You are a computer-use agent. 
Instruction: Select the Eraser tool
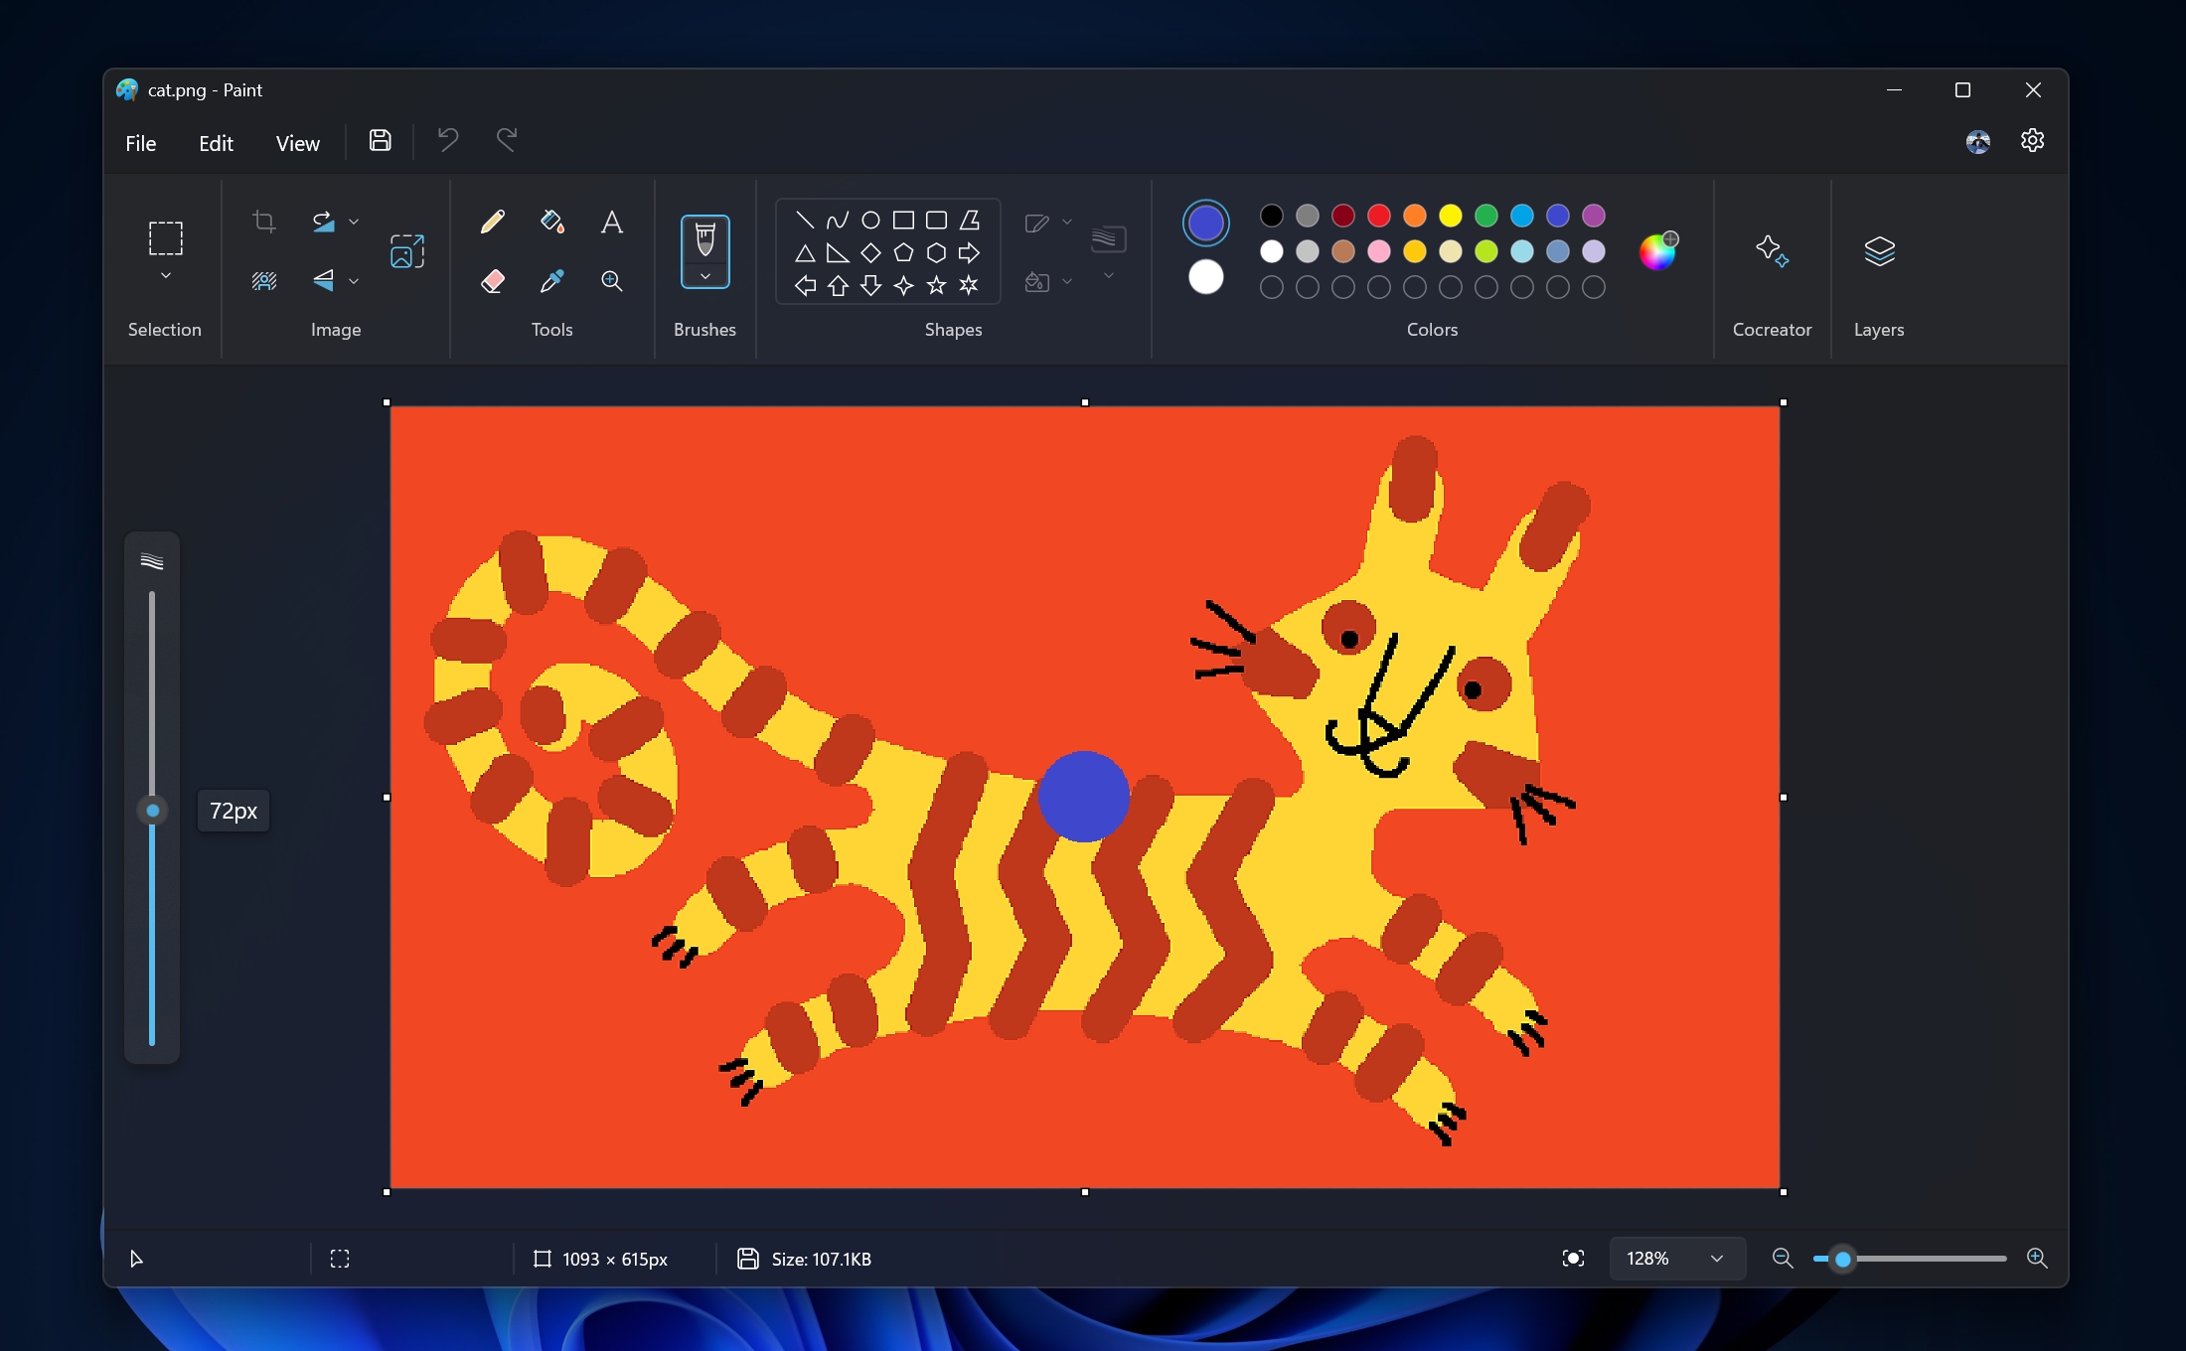click(x=492, y=279)
